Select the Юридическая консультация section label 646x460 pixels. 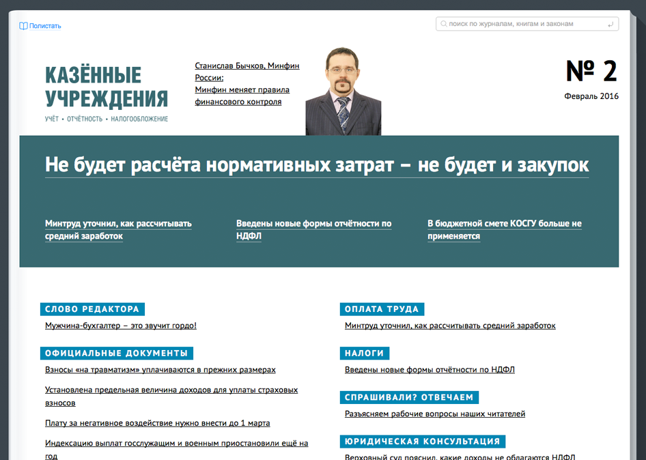click(422, 442)
